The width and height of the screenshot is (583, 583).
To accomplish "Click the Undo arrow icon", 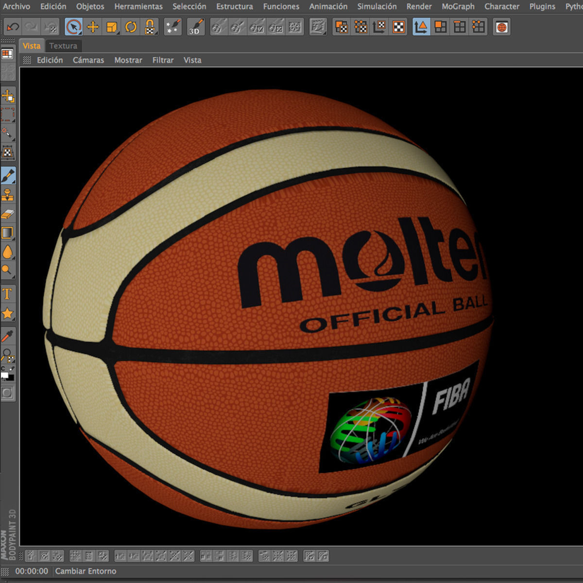I will [x=13, y=27].
